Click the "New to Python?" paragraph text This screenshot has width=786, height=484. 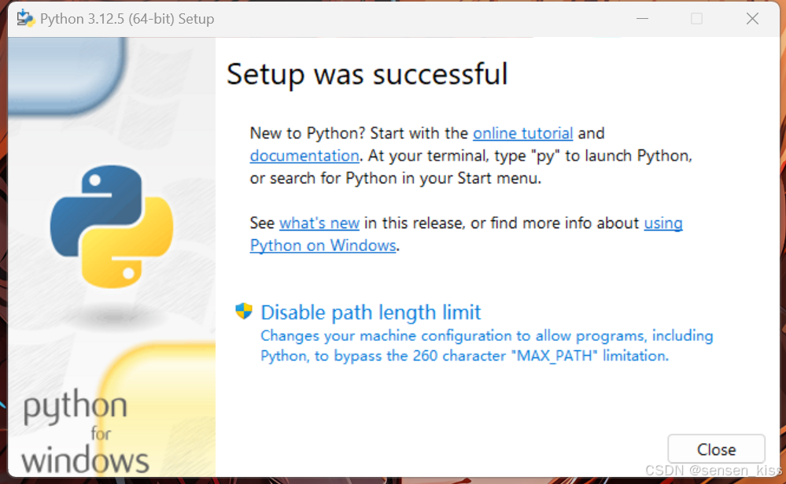[470, 156]
